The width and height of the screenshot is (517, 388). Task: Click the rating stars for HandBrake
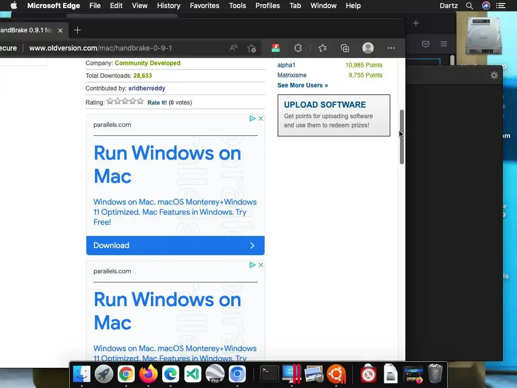pos(125,101)
